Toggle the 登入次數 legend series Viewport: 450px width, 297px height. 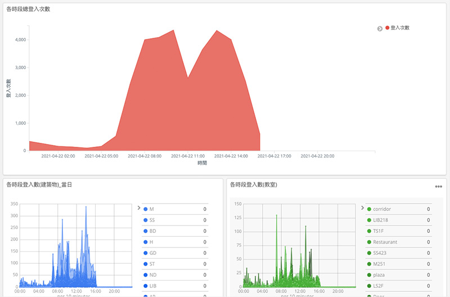pos(399,28)
